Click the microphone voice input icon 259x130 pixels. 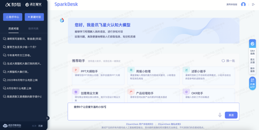(220, 115)
